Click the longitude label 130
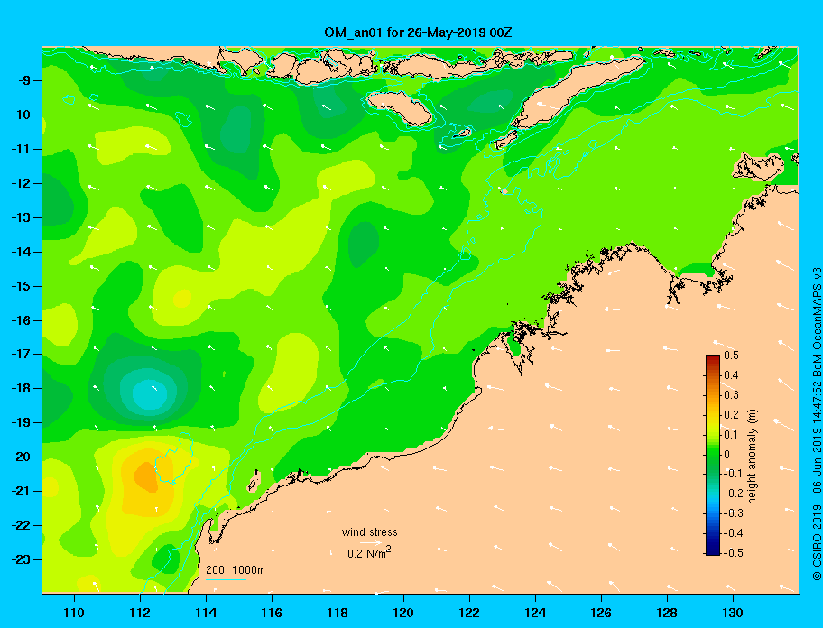This screenshot has width=823, height=628. tap(733, 613)
